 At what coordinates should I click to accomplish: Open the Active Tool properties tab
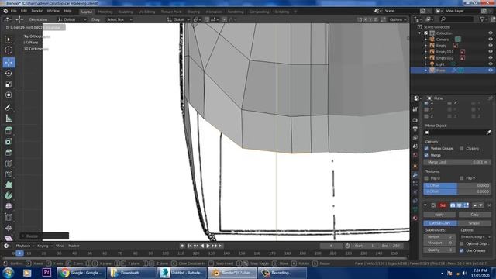(415, 109)
